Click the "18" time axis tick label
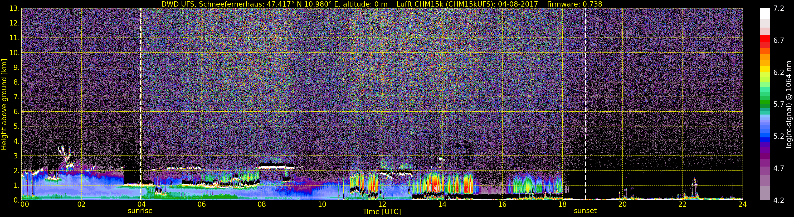Screen dimensions: 794x217 (562, 205)
